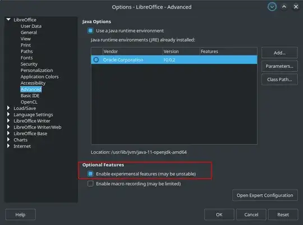Click the LibreOffice Writer/Web tree label
This screenshot has height=225, width=303.
point(38,127)
